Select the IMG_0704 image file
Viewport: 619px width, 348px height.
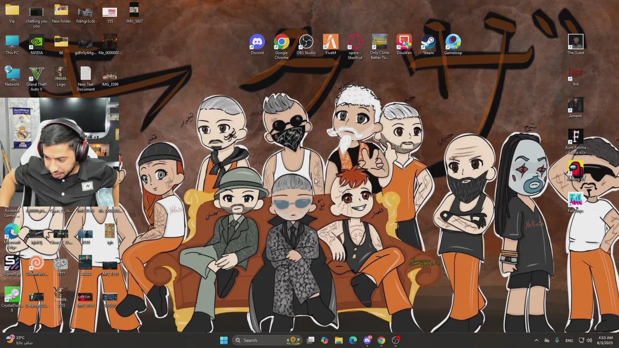[86, 298]
